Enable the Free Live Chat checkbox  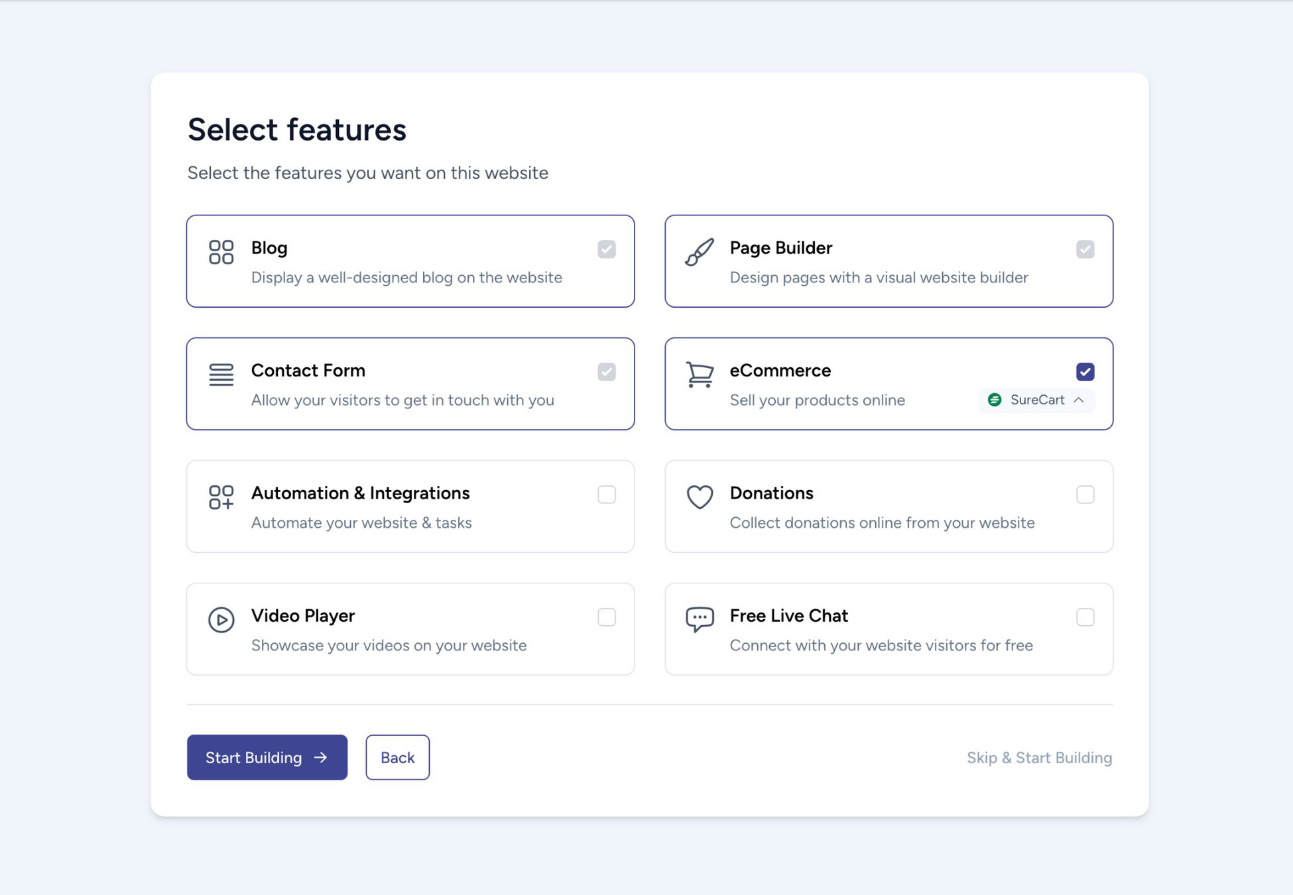click(1085, 616)
